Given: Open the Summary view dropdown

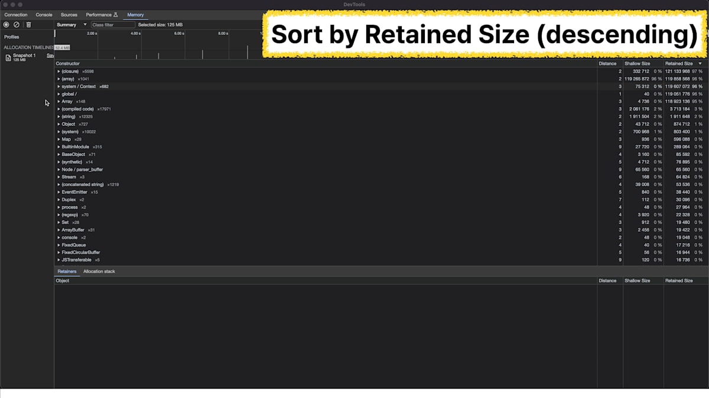Looking at the screenshot, I should pyautogui.click(x=71, y=25).
